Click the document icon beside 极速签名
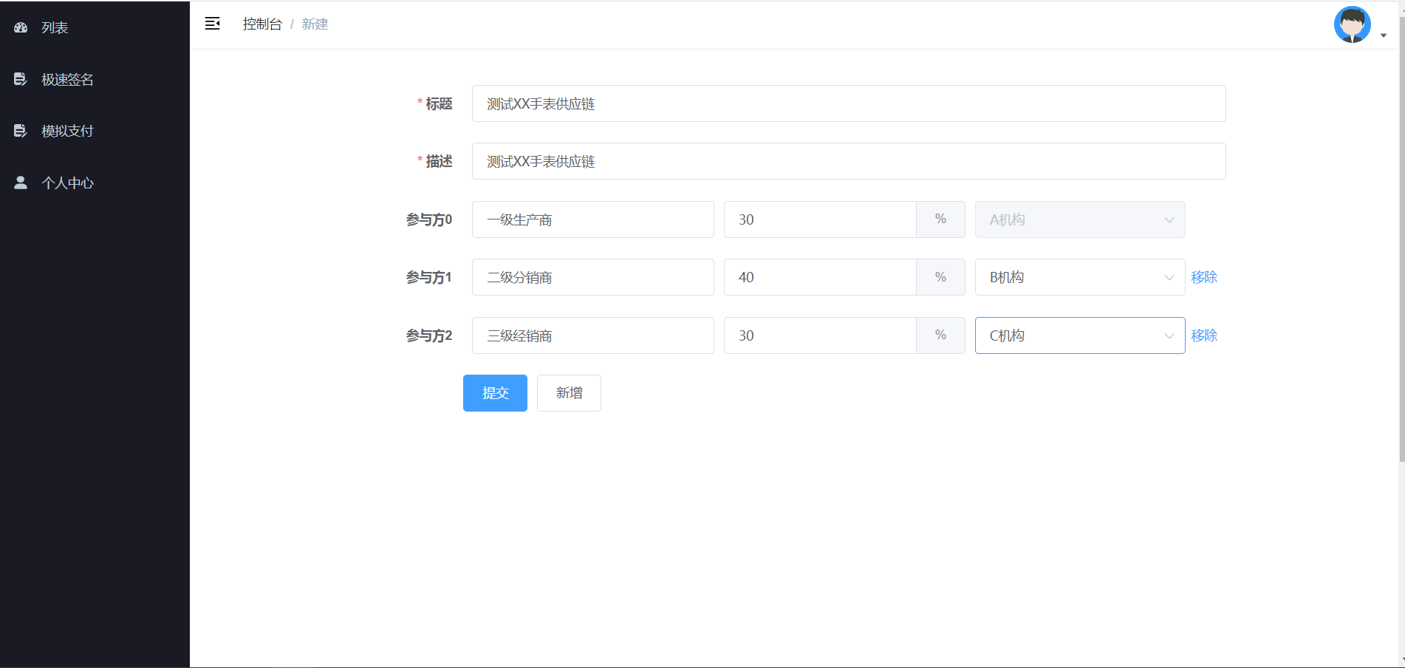 [x=21, y=79]
